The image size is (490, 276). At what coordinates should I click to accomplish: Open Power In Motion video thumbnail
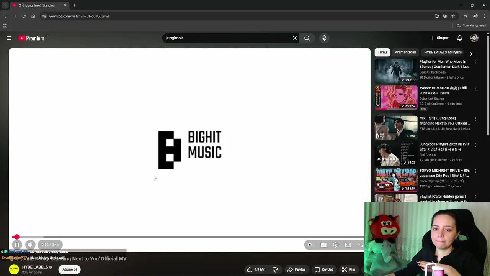tap(396, 97)
